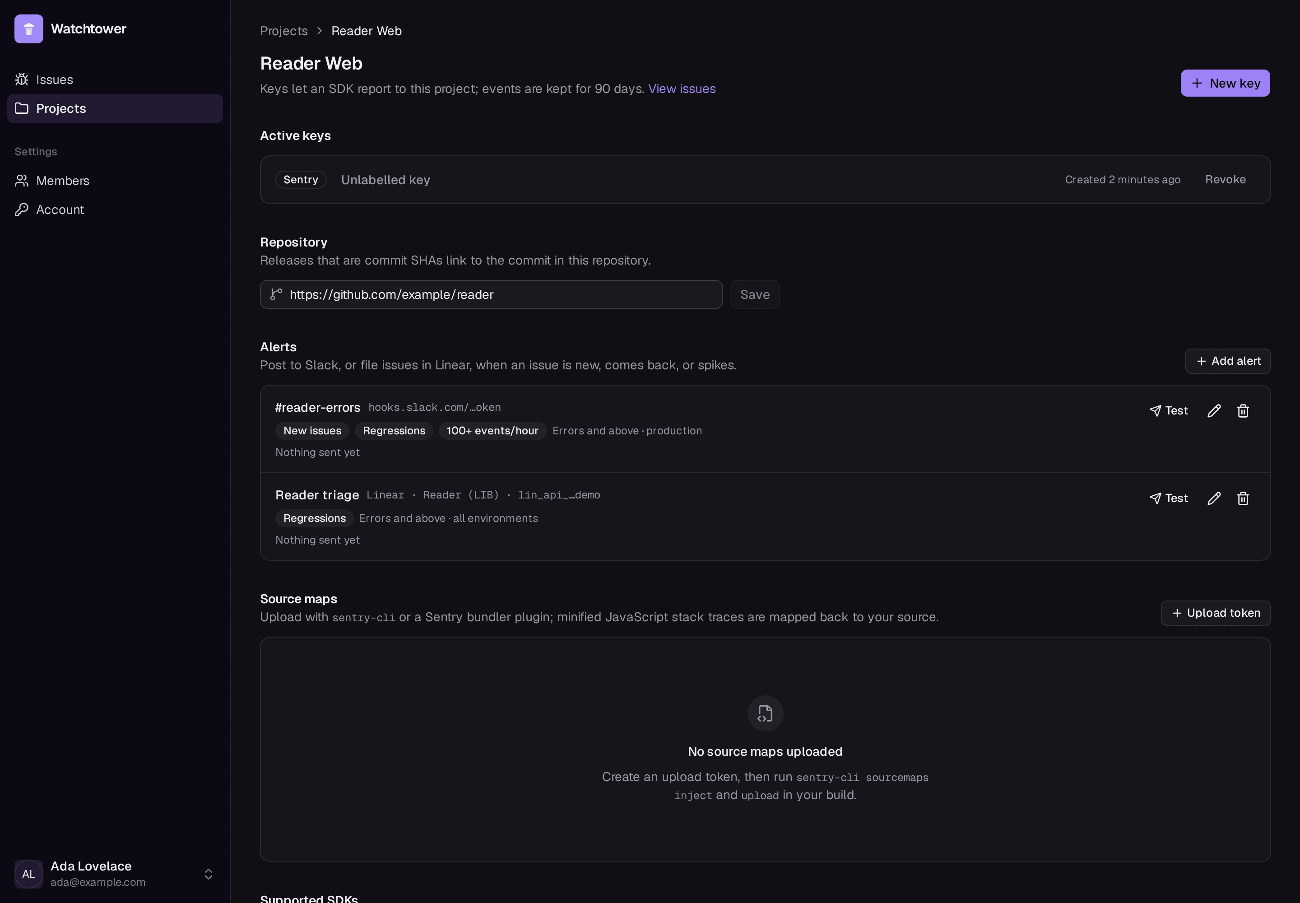Click Regressions tag on Reader triage
Screen dimensions: 1300x903
[x=315, y=519]
